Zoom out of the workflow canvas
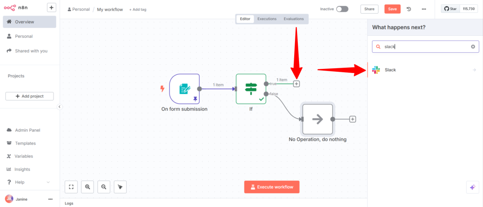Screen dimensions: 483x207 point(104,187)
